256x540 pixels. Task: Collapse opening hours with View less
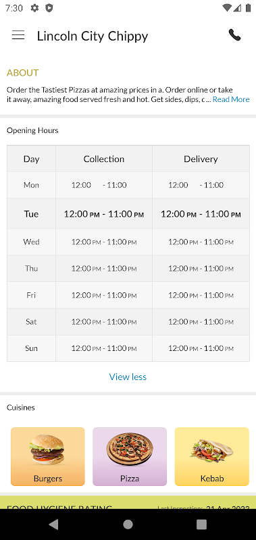click(x=128, y=377)
